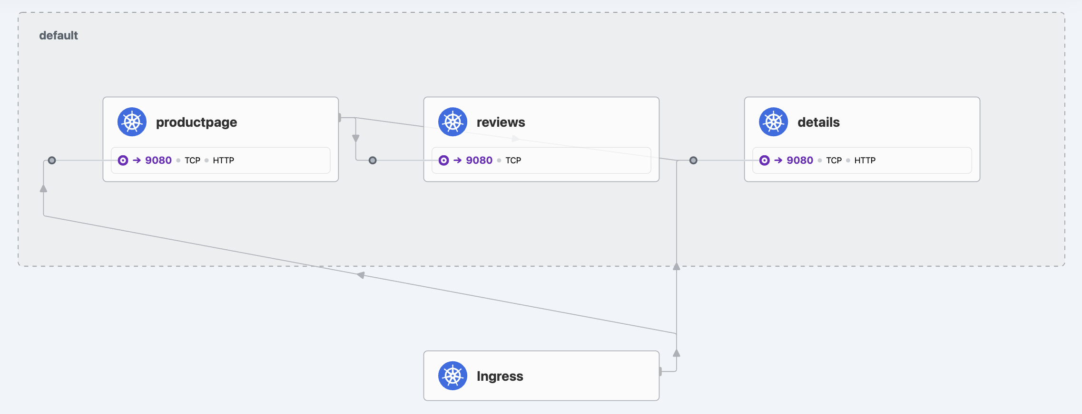Viewport: 1082px width, 414px height.
Task: Click the arrow icon before details' 9080
Action: pyautogui.click(x=778, y=160)
